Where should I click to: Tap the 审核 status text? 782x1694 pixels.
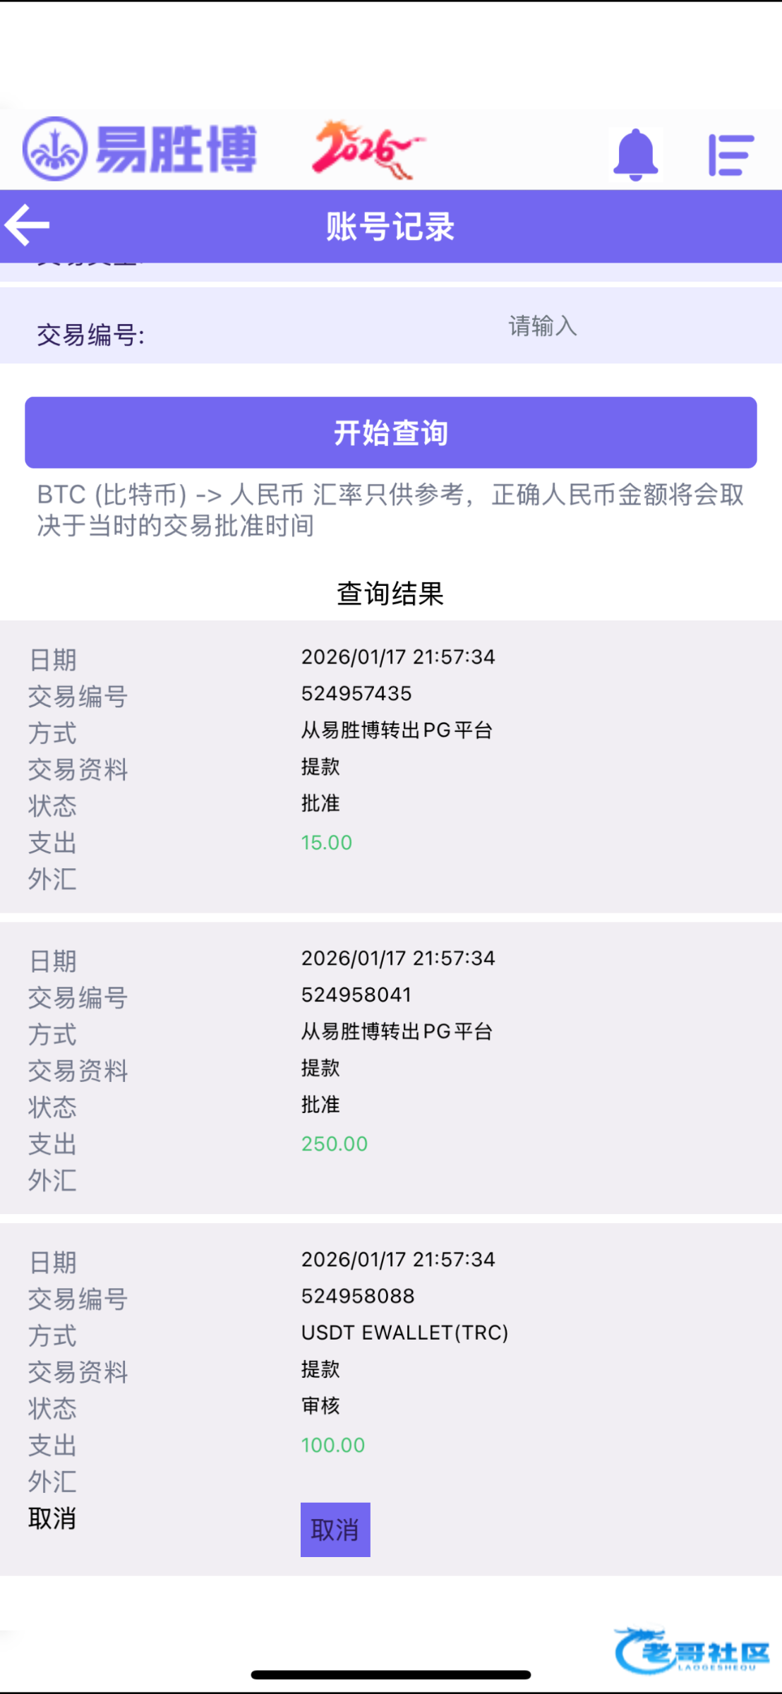(320, 1405)
